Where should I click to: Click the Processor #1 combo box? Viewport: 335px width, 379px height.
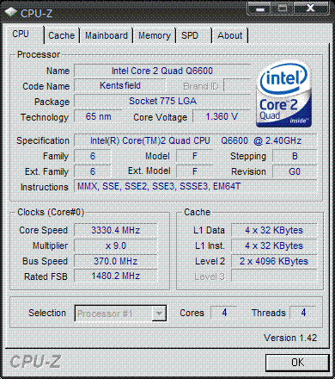(x=120, y=314)
